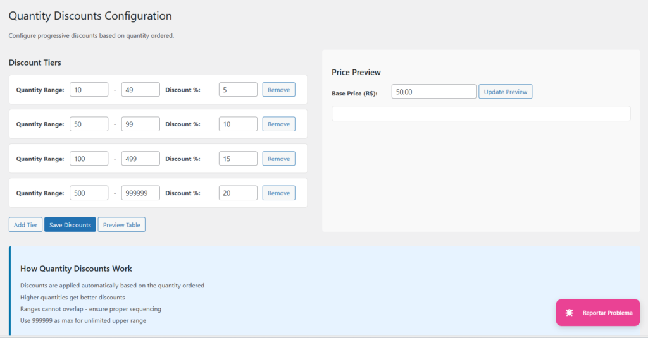
Task: Click the bug icon in Reportar Problema
Action: click(570, 313)
